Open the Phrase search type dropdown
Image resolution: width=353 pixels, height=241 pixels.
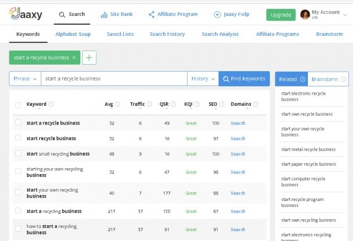click(x=25, y=79)
